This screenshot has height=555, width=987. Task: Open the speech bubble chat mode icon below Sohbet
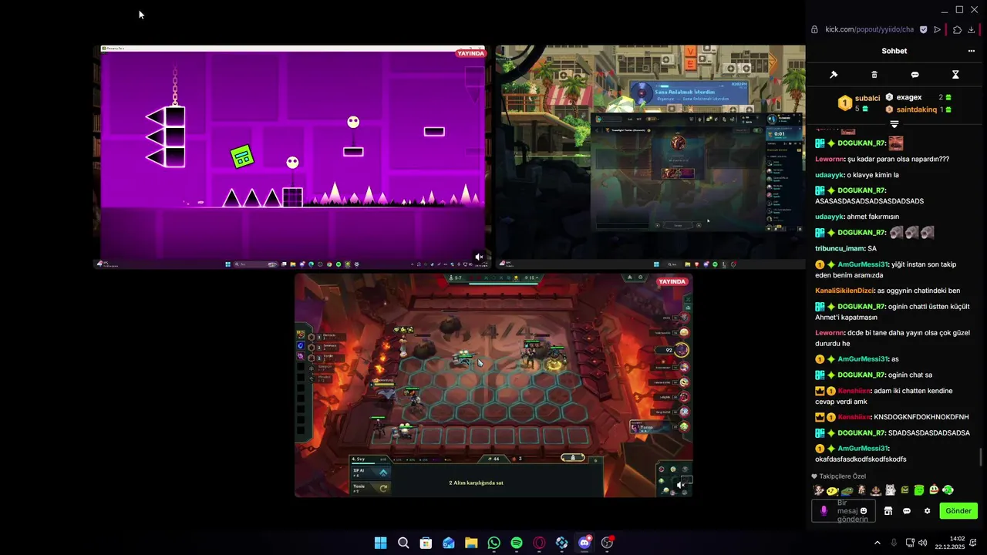click(x=915, y=75)
